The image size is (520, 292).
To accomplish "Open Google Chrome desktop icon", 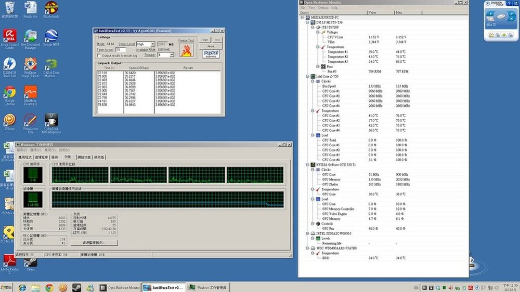I will point(9,95).
